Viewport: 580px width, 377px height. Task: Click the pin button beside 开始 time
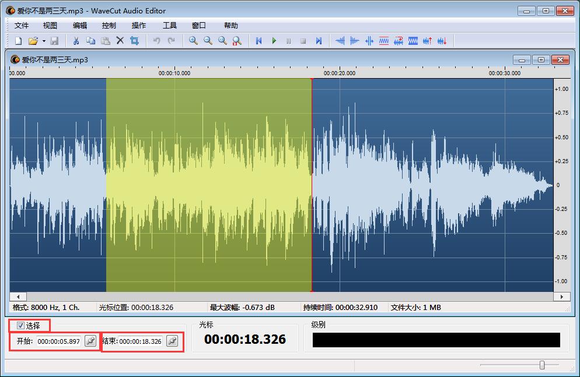tap(90, 341)
